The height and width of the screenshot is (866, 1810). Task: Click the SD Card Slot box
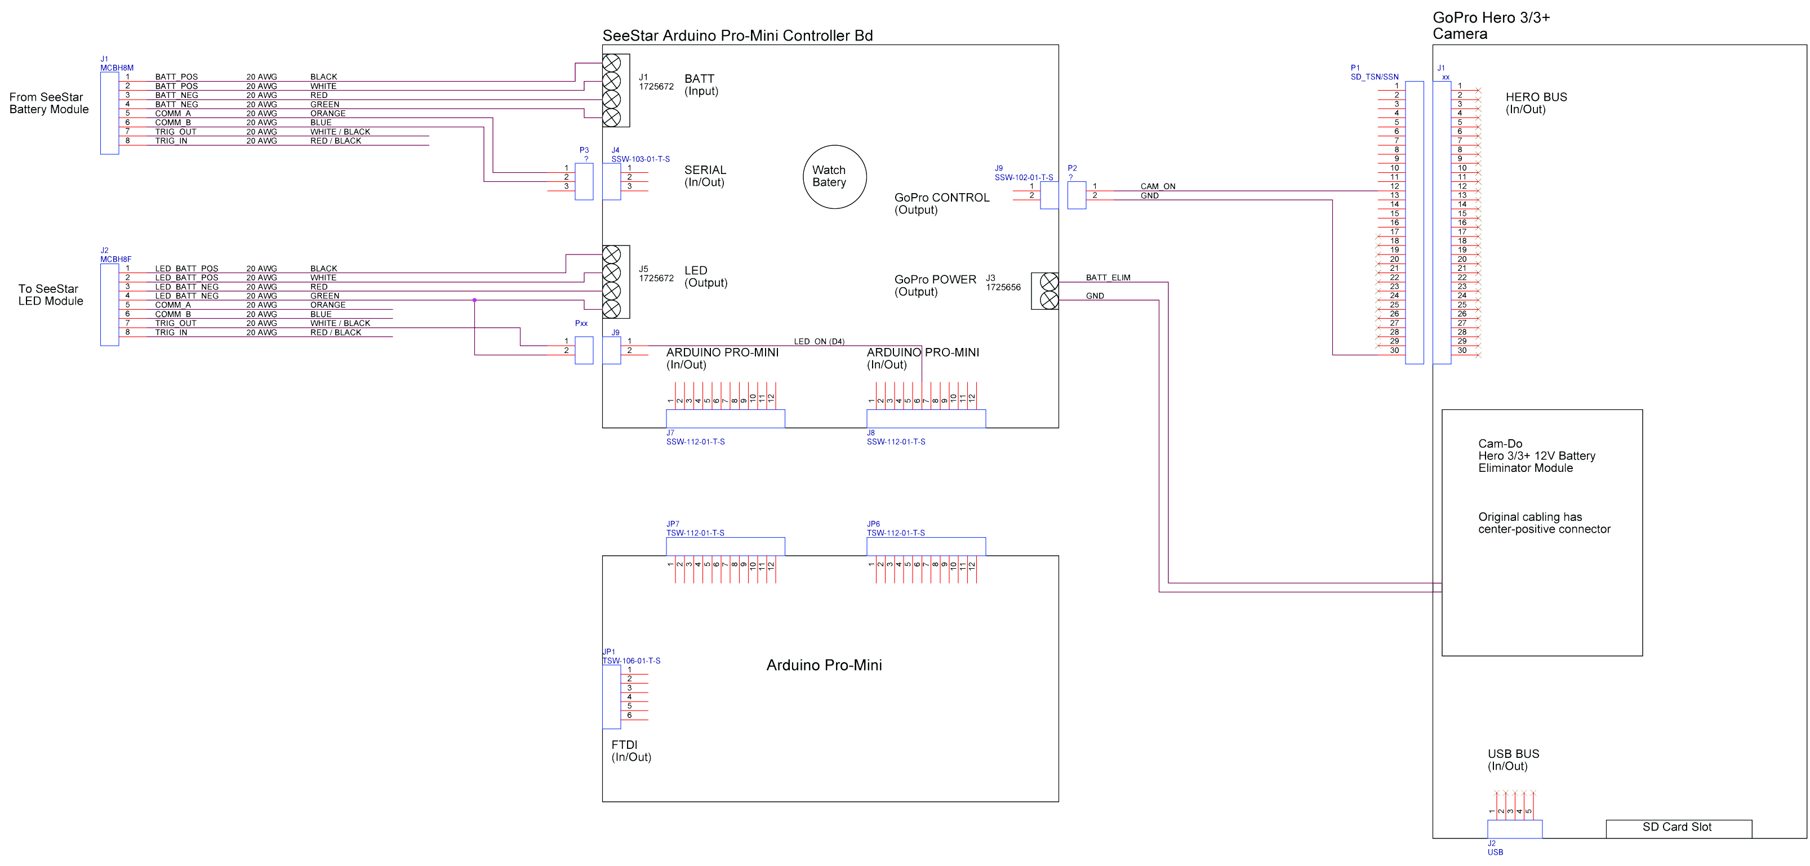(1679, 829)
